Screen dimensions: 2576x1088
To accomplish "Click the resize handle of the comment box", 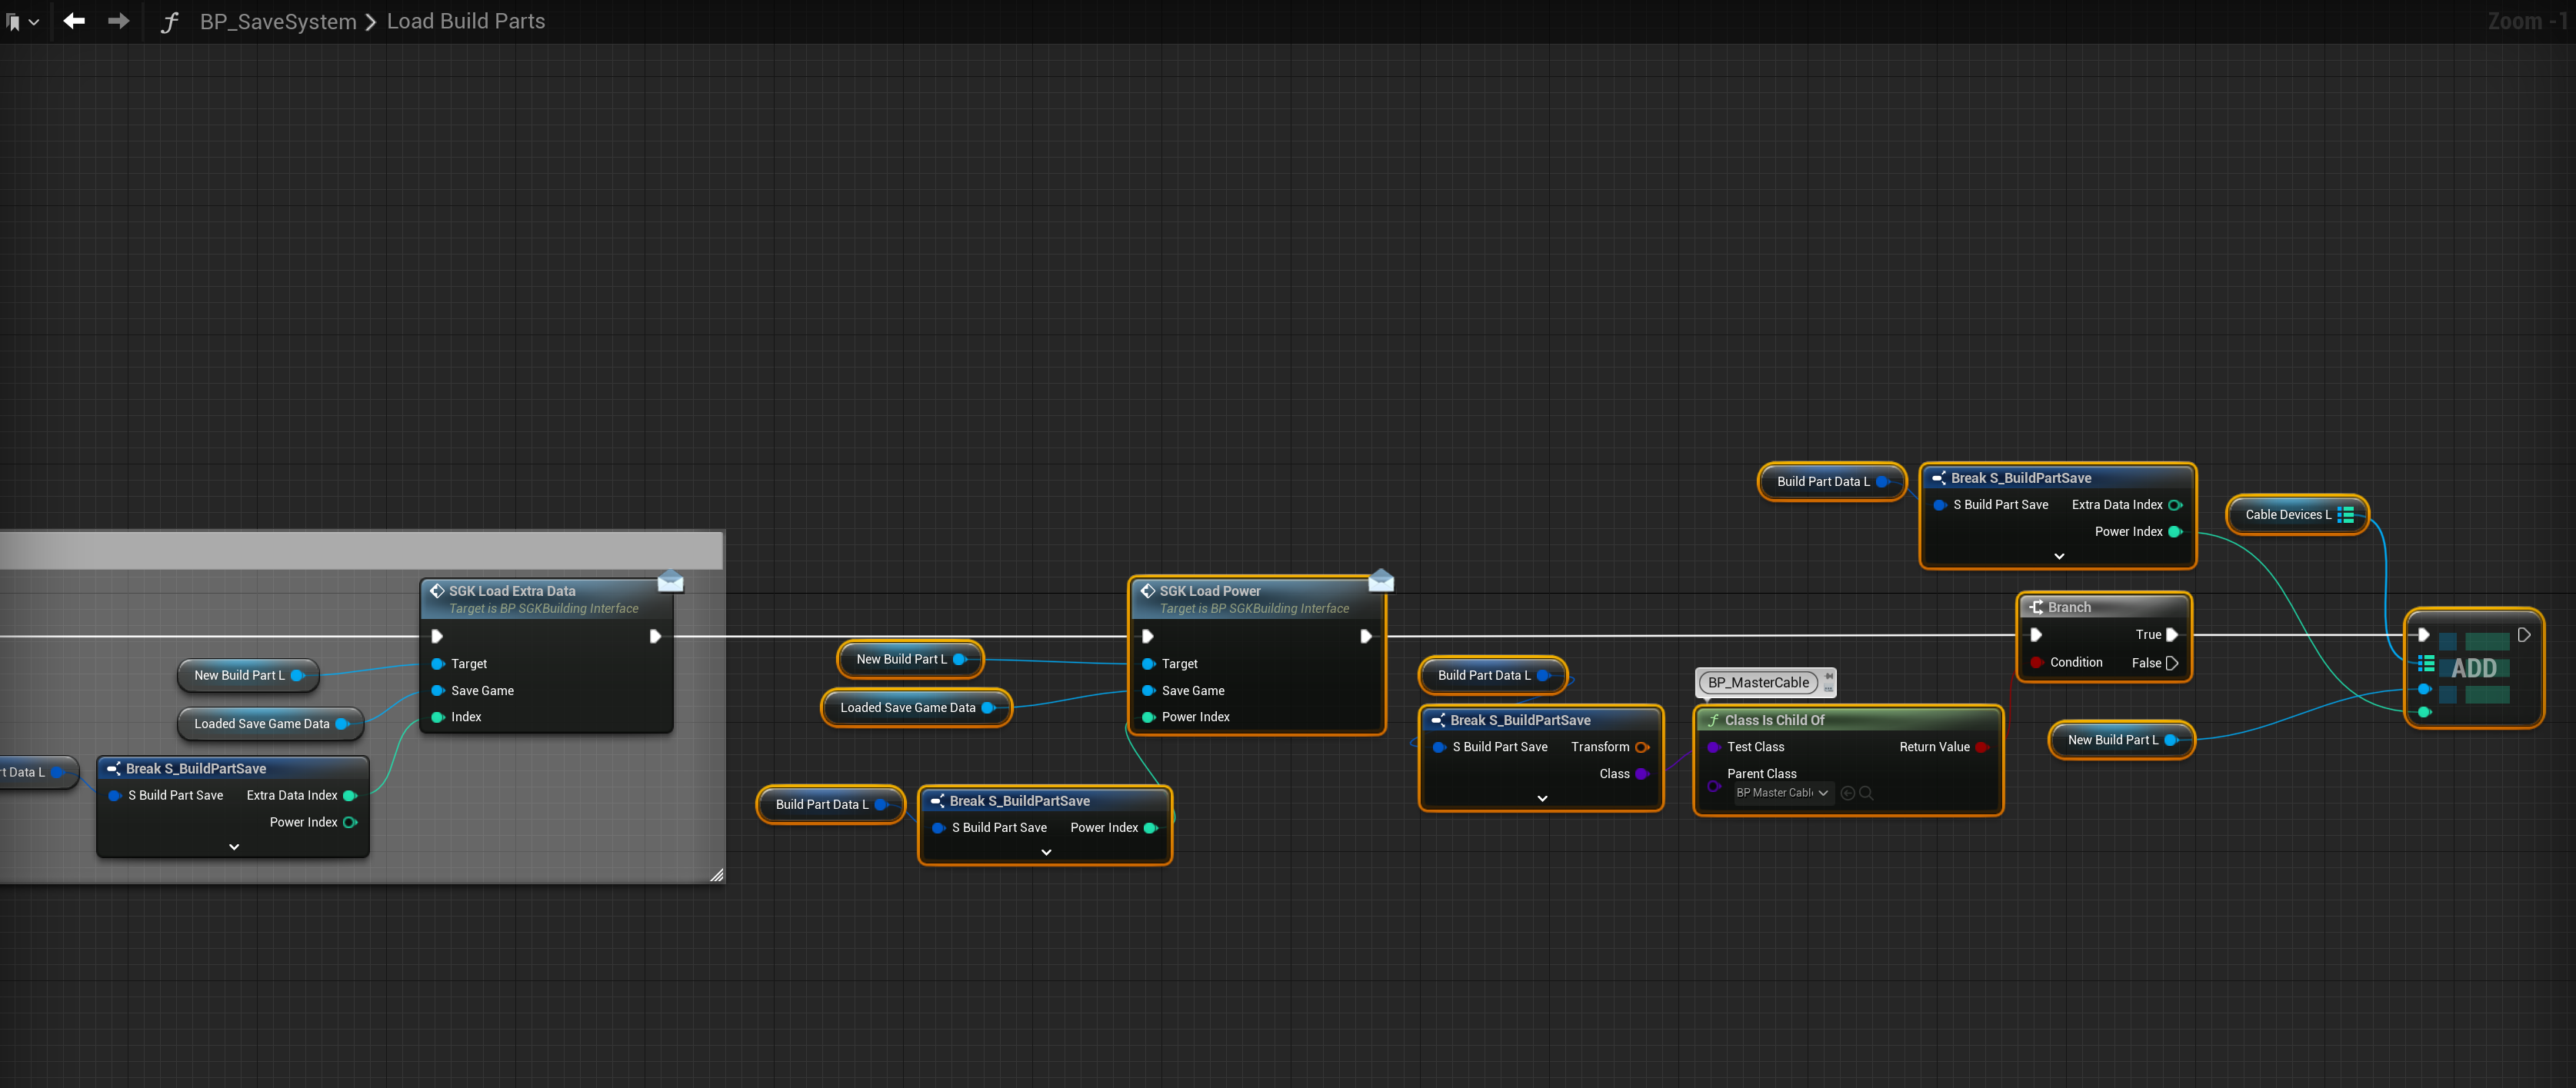I will [x=716, y=875].
